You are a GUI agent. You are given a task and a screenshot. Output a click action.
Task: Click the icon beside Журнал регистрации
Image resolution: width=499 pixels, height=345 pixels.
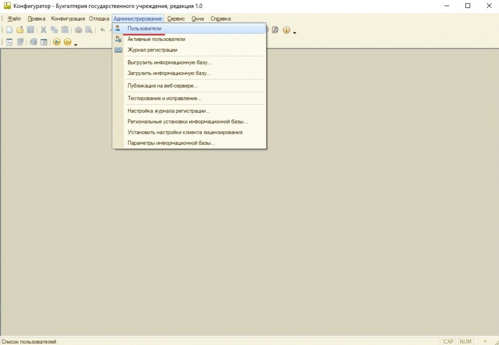tap(118, 50)
